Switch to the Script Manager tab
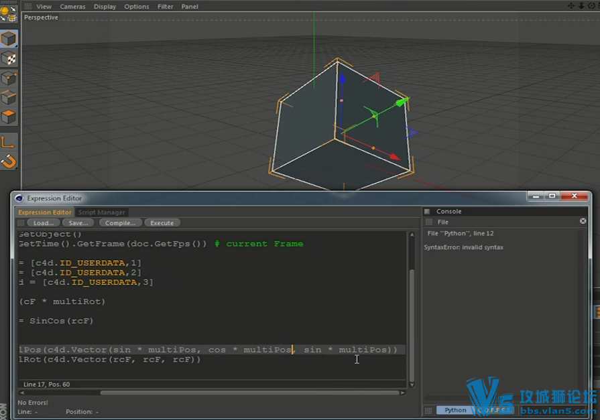Image resolution: width=600 pixels, height=420 pixels. 101,212
